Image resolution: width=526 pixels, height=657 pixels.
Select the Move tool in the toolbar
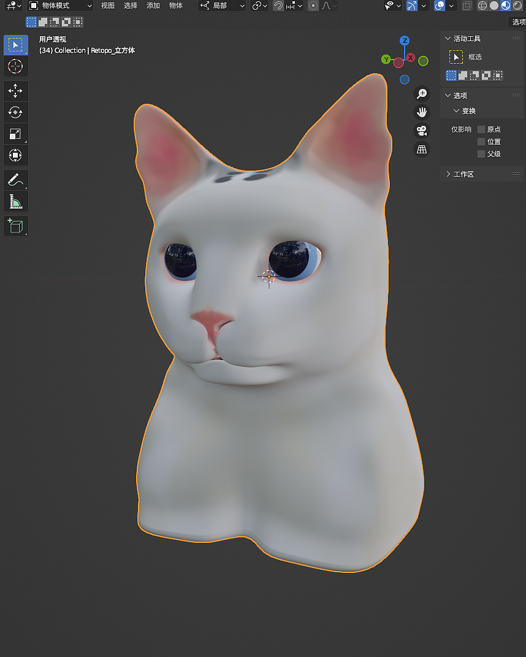coord(15,91)
